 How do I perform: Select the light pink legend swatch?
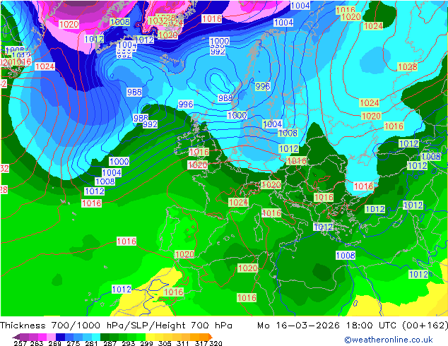(x=51, y=337)
